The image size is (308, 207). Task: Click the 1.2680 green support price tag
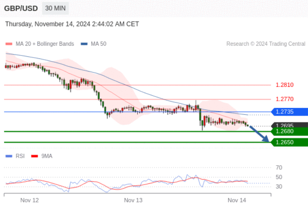point(289,131)
